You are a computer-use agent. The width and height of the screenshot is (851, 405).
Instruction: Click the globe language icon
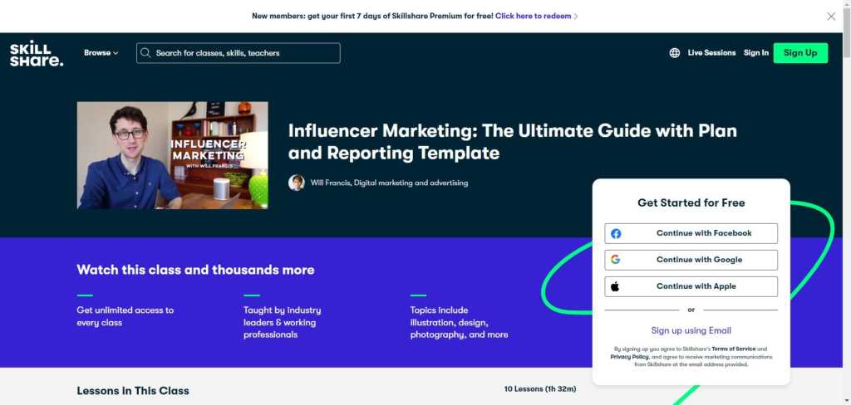pos(674,53)
